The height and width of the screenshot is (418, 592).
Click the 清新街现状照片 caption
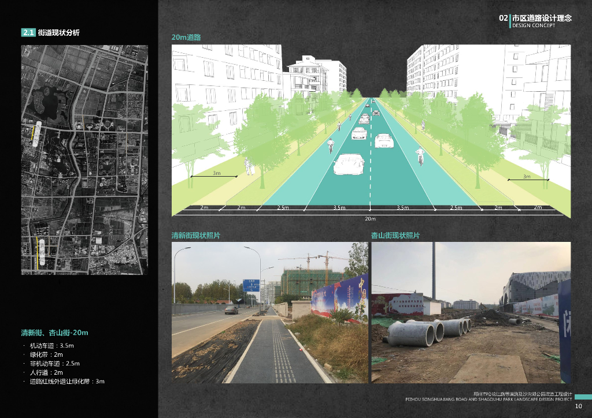coord(196,236)
